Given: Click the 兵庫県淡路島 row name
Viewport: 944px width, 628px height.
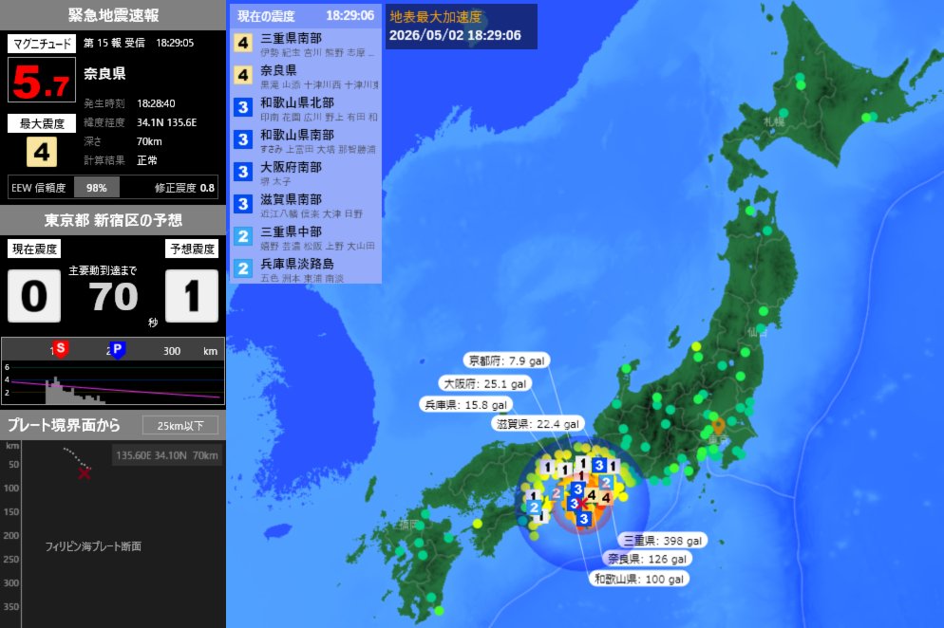Looking at the screenshot, I should coord(297,264).
